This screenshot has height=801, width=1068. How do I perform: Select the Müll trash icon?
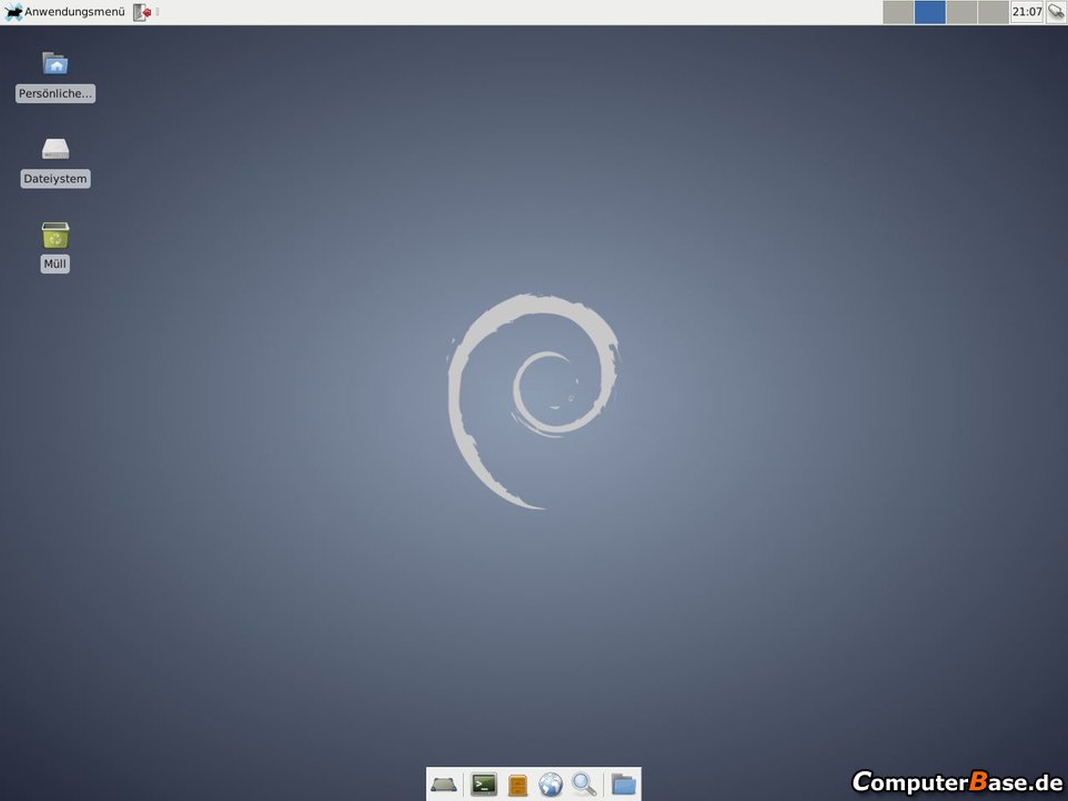click(x=55, y=235)
